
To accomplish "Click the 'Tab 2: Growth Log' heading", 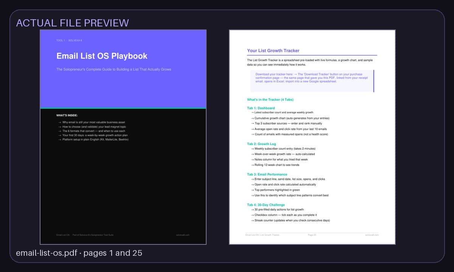I will coord(261,144).
